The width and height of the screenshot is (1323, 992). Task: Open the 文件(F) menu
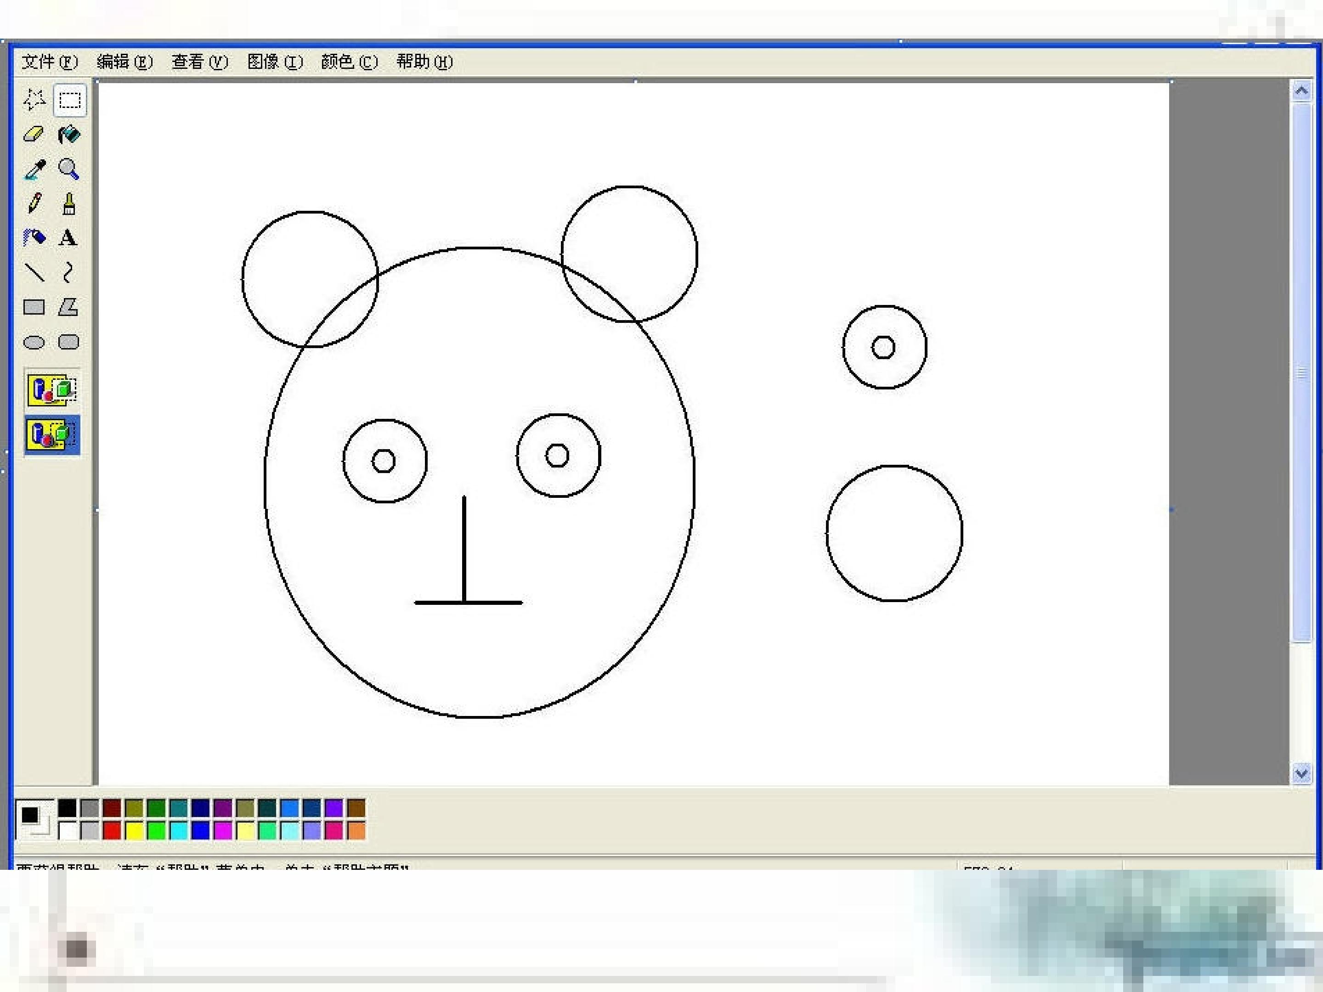(50, 62)
